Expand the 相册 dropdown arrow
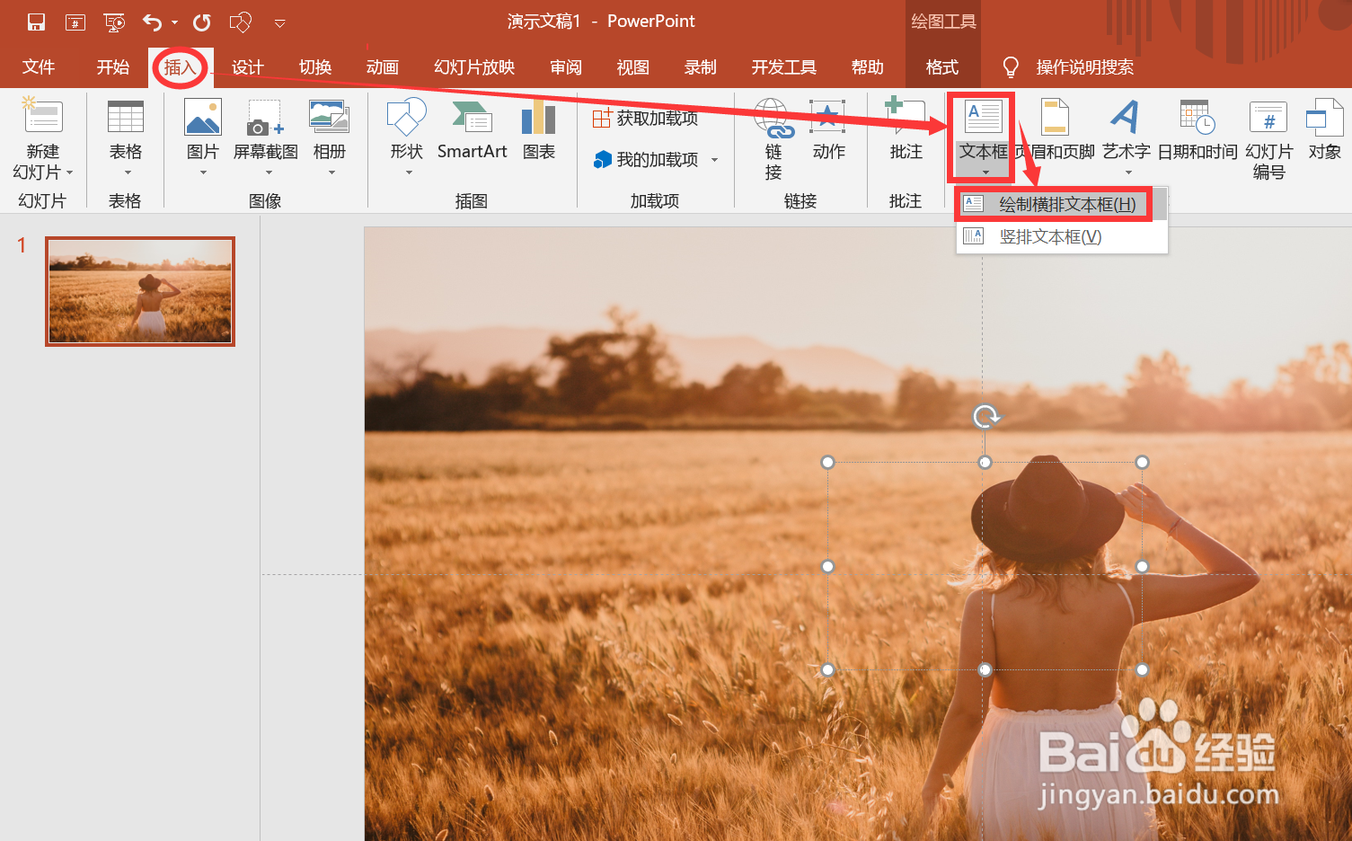This screenshot has width=1352, height=841. pyautogui.click(x=331, y=173)
